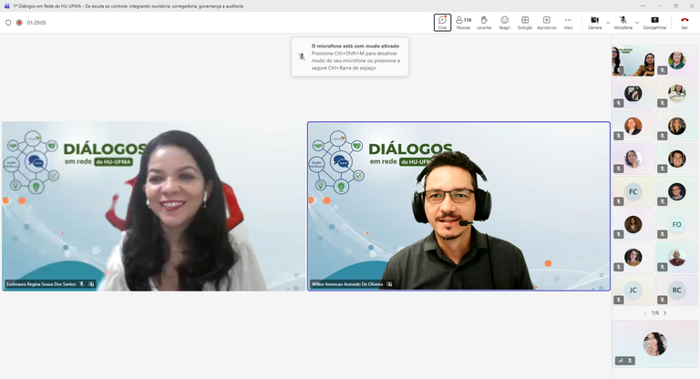Click the shield privacy icon
Image resolution: width=700 pixels, height=379 pixels.
[8, 22]
